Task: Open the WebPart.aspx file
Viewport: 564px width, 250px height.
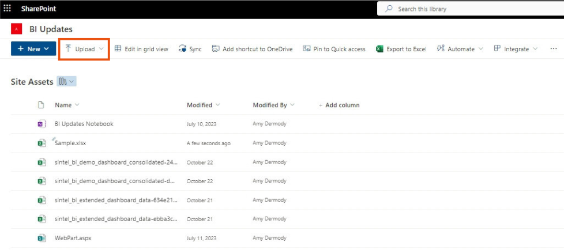Action: click(73, 238)
